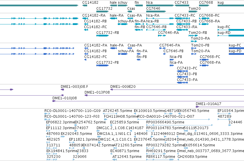Click transcript Nca-RA

(x=153, y=15)
